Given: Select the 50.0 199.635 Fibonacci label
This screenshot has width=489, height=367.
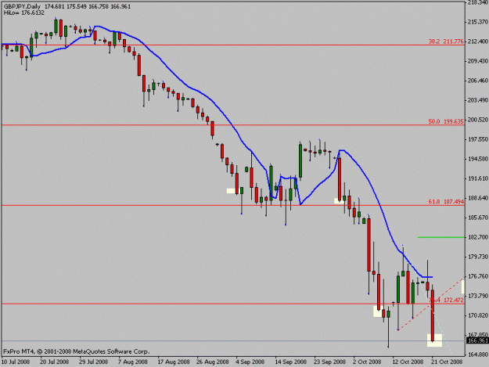Looking at the screenshot, I should coord(446,121).
